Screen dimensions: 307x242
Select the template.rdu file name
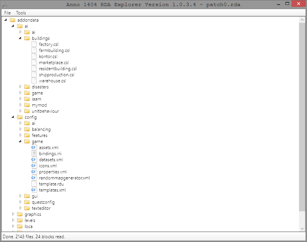coord(51,184)
